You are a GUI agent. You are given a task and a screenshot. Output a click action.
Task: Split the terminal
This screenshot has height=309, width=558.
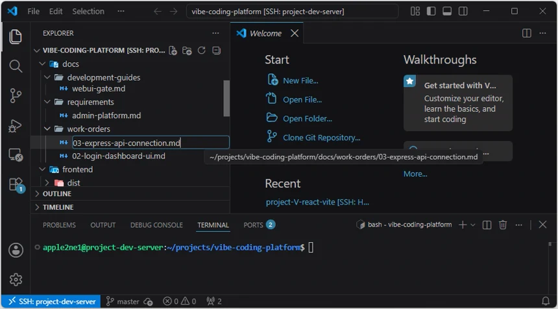coord(487,225)
